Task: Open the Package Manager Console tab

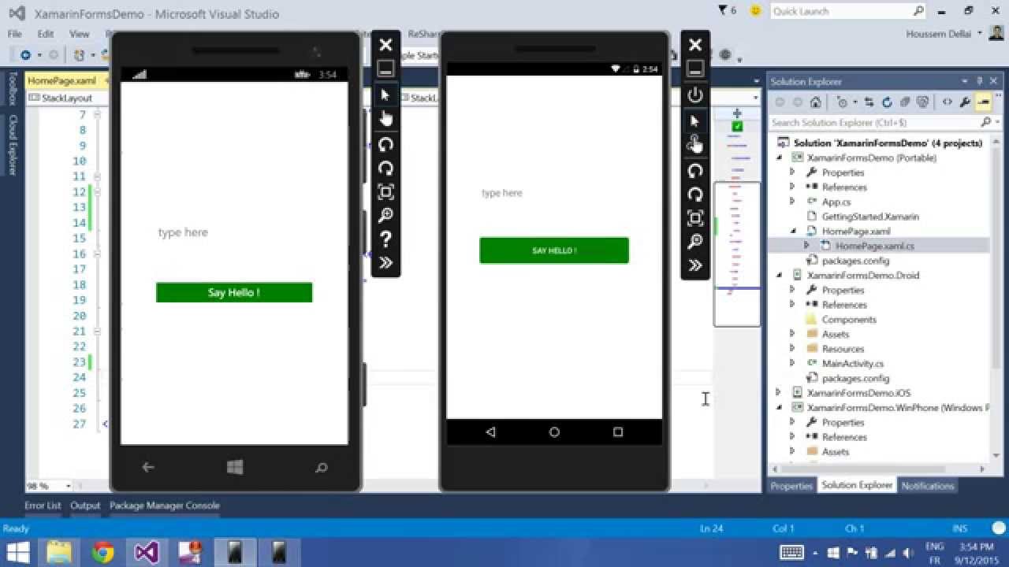Action: tap(165, 506)
